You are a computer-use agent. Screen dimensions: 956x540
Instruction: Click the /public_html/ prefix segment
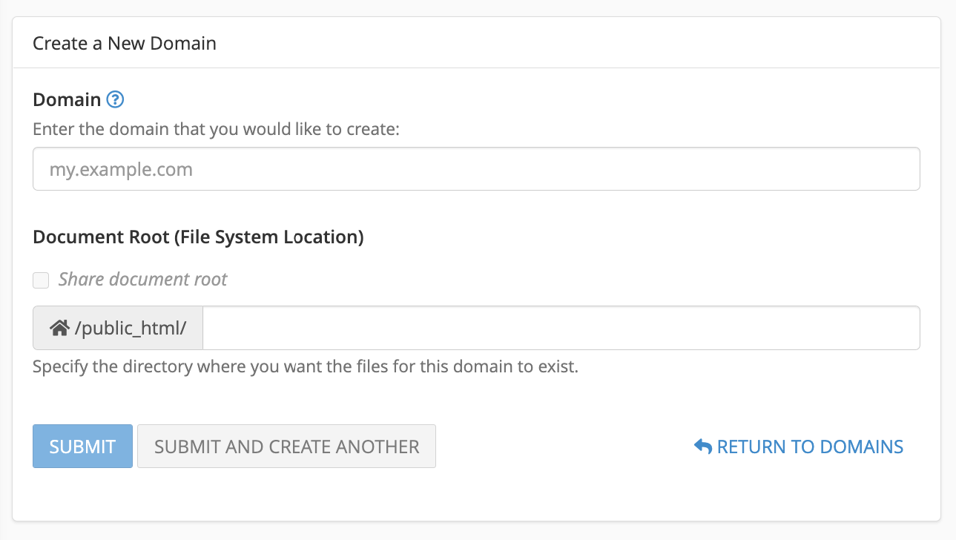[117, 327]
